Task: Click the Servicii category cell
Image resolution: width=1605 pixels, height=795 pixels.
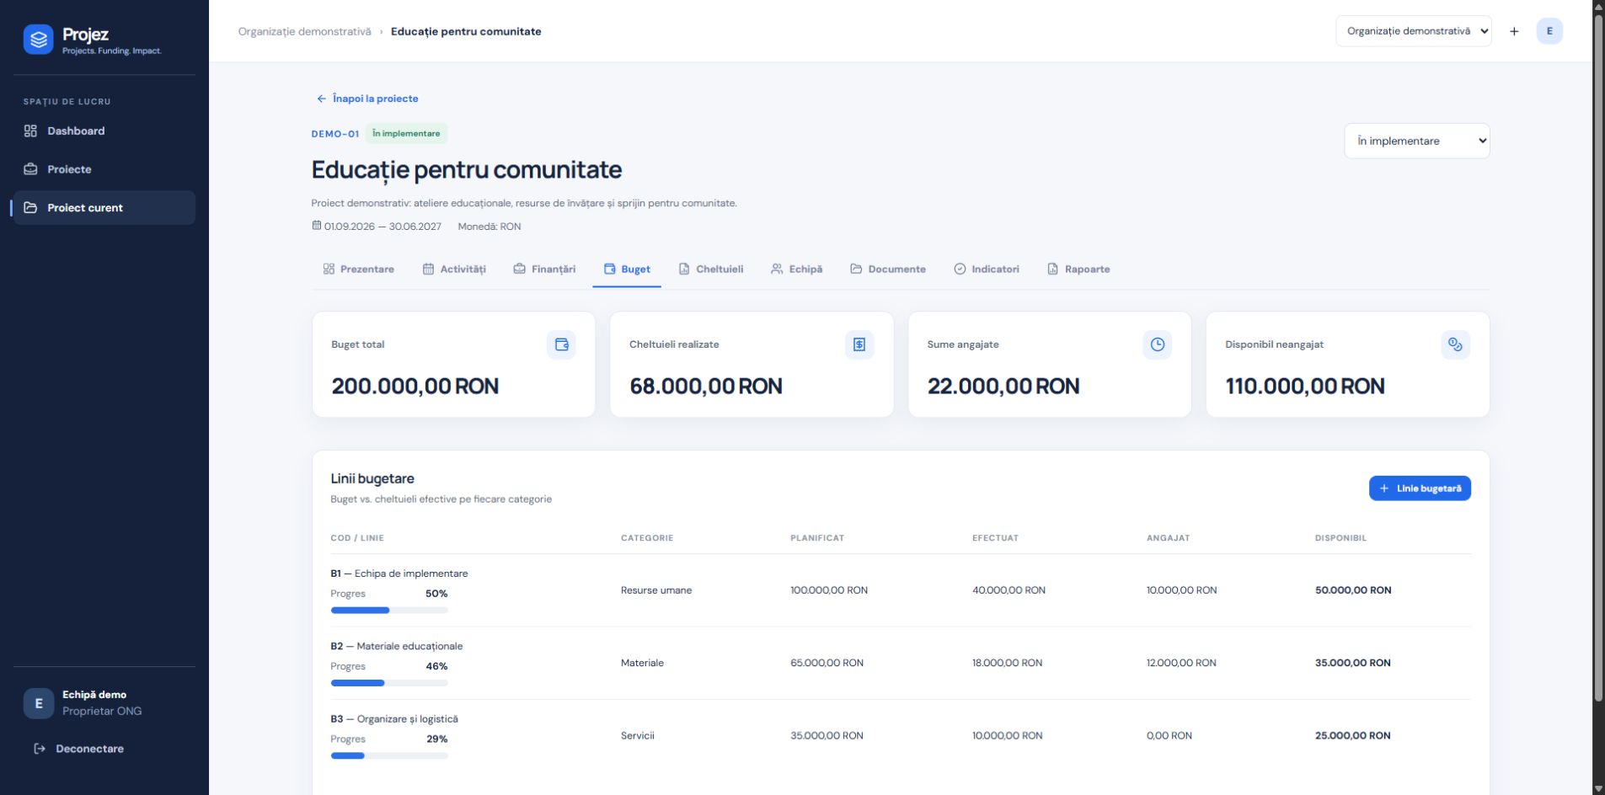Action: (638, 735)
